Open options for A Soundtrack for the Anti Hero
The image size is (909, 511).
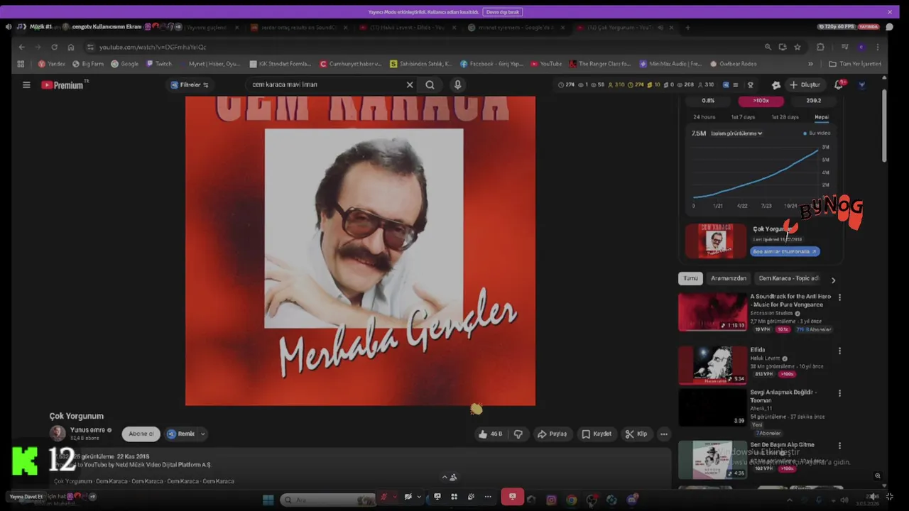839,297
